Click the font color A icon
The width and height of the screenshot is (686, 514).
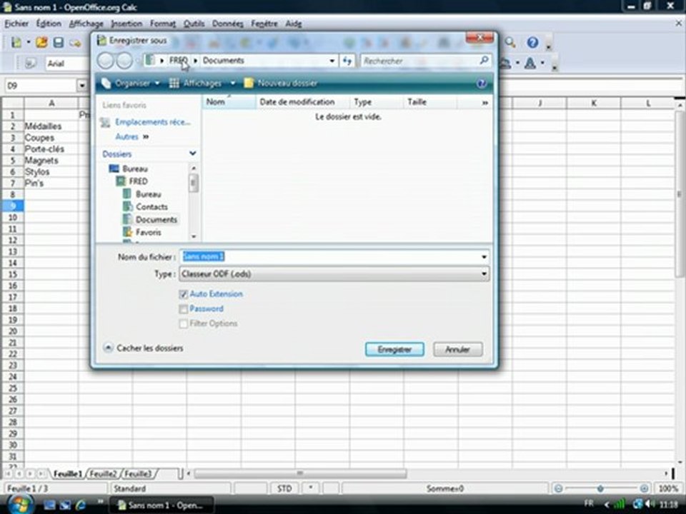click(530, 63)
